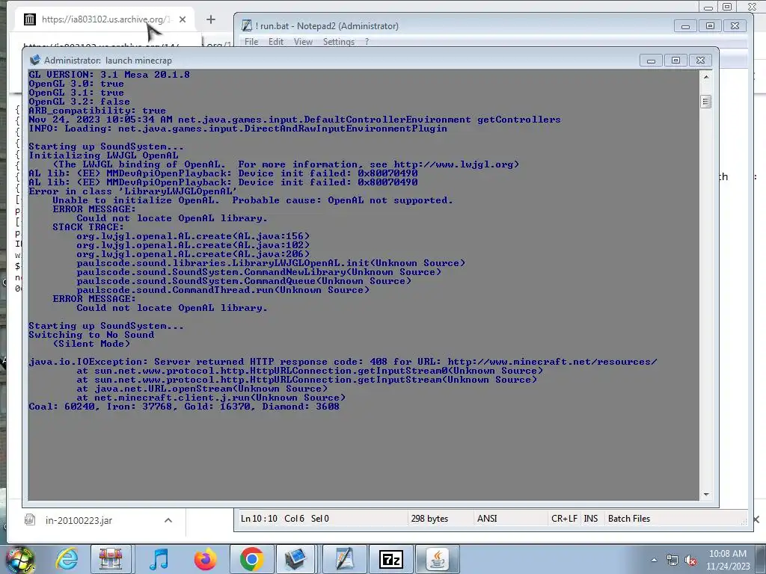Select the archive.org browser tab
766x574 pixels.
pos(105,19)
